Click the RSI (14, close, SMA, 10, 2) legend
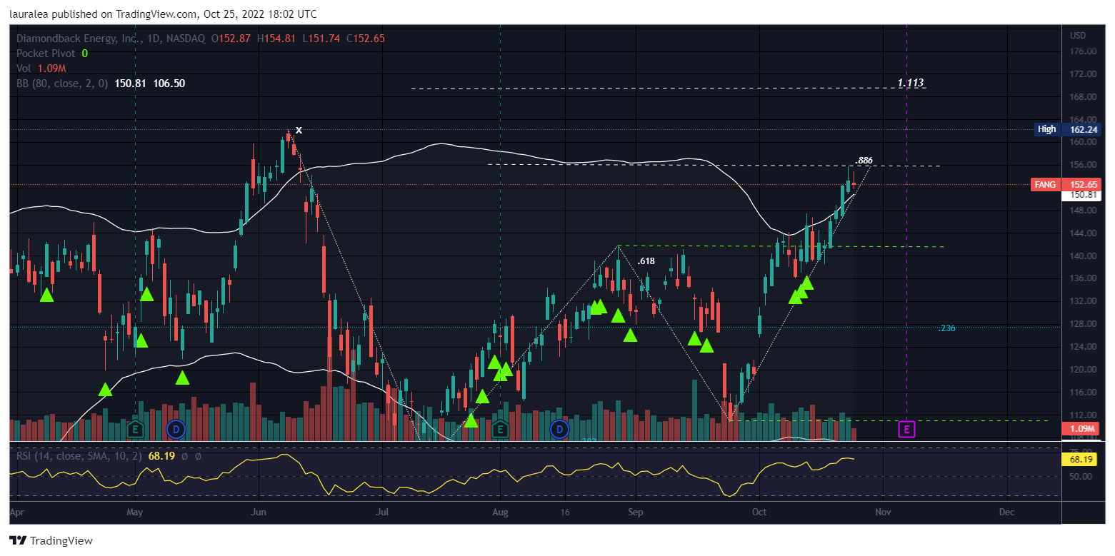 click(79, 455)
